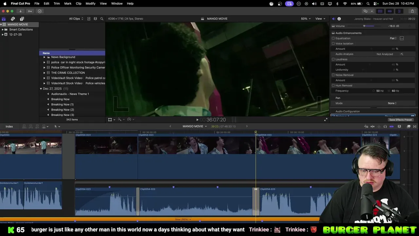Open the File menu
The image size is (419, 236).
[37, 3]
